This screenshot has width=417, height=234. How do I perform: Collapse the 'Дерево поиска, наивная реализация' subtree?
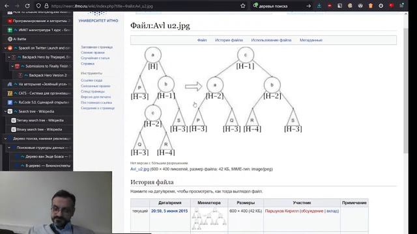[5, 138]
